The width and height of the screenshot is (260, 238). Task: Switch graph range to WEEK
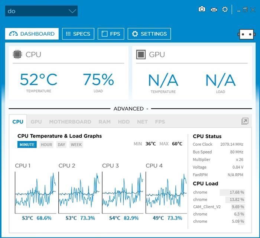click(x=76, y=145)
